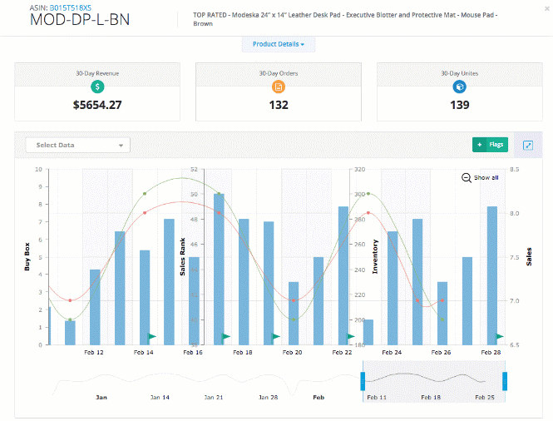
Task: Click the orange 30-Day Orders icon
Action: pyautogui.click(x=279, y=87)
